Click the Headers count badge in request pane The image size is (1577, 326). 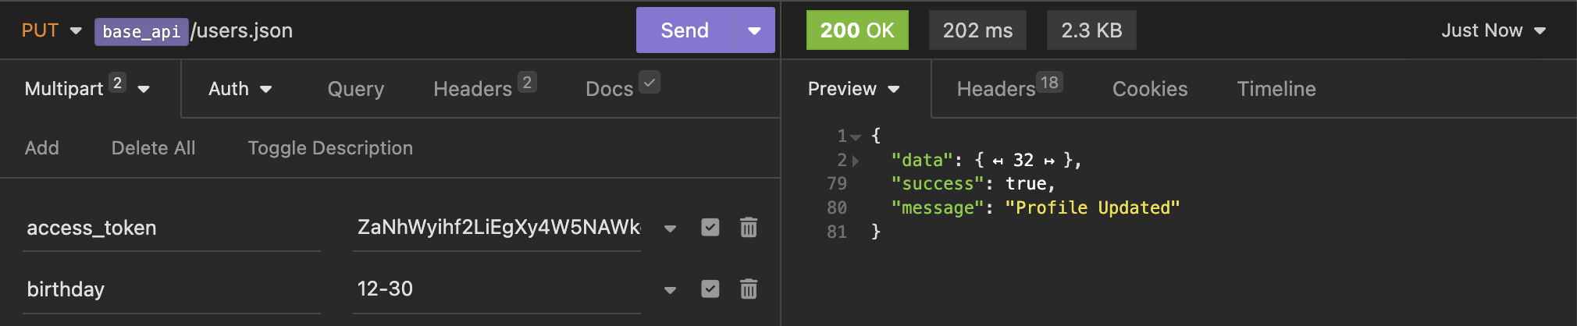[527, 83]
